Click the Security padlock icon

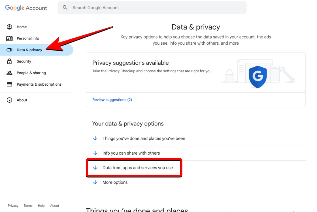pos(9,61)
